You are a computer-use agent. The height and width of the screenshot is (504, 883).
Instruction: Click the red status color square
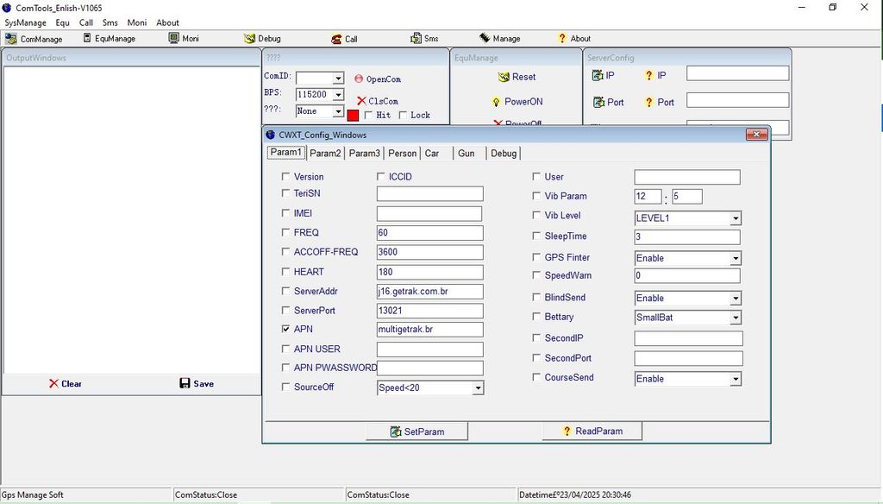pos(353,115)
